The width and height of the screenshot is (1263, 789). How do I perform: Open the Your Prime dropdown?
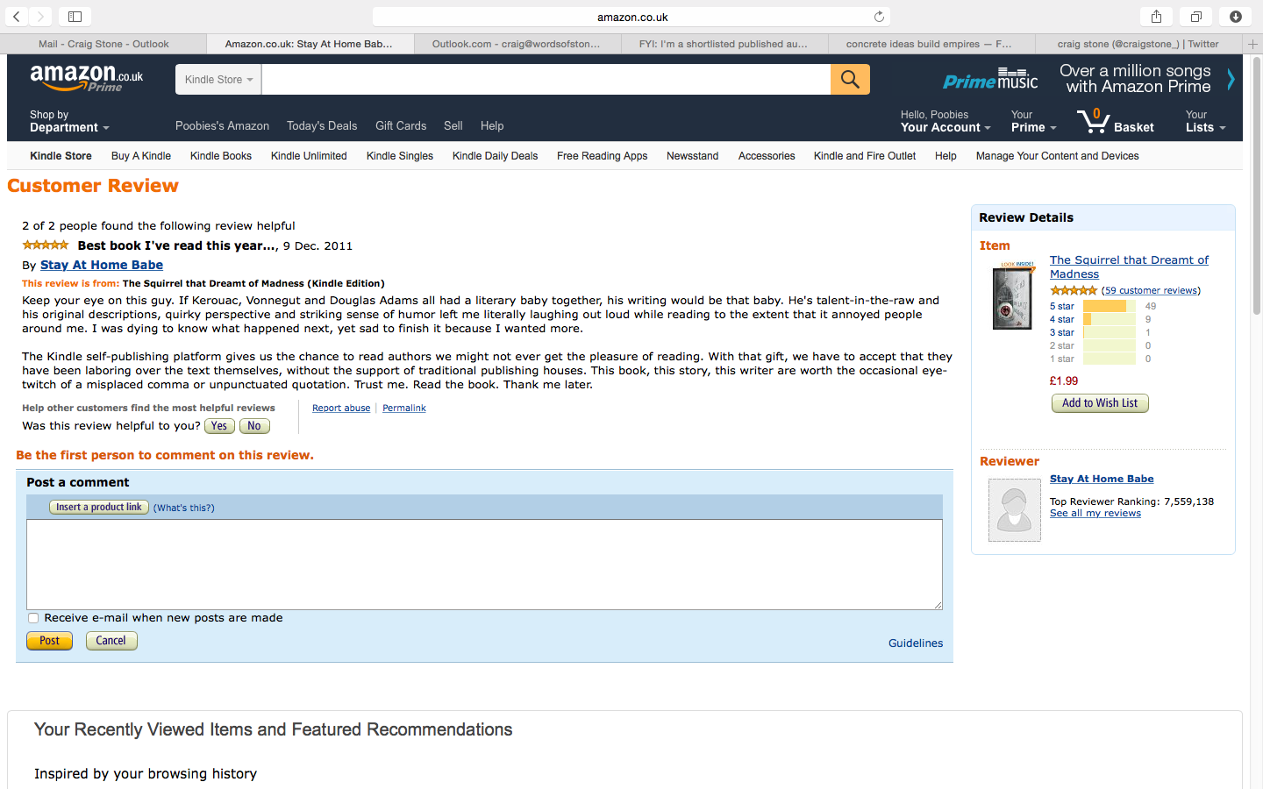(1033, 121)
